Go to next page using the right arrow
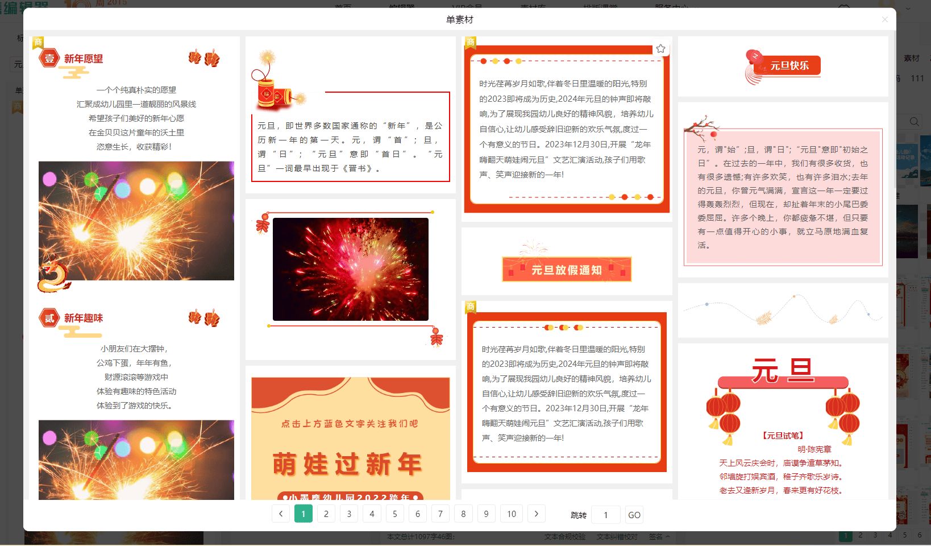The width and height of the screenshot is (931, 546). point(536,514)
